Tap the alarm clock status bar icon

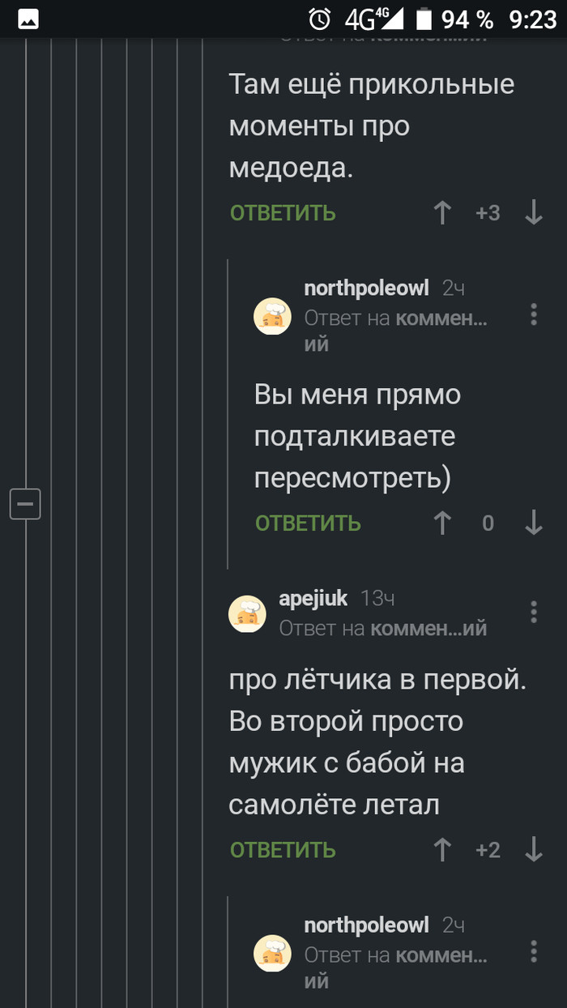(x=321, y=19)
